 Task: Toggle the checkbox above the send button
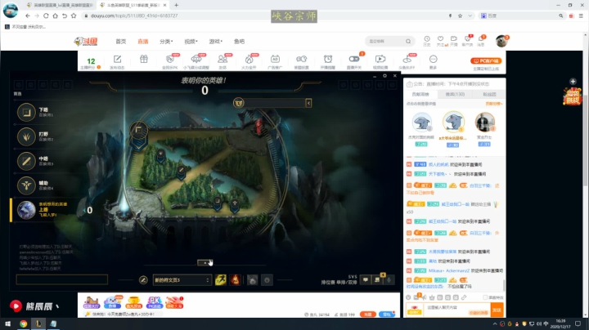[x=485, y=297]
